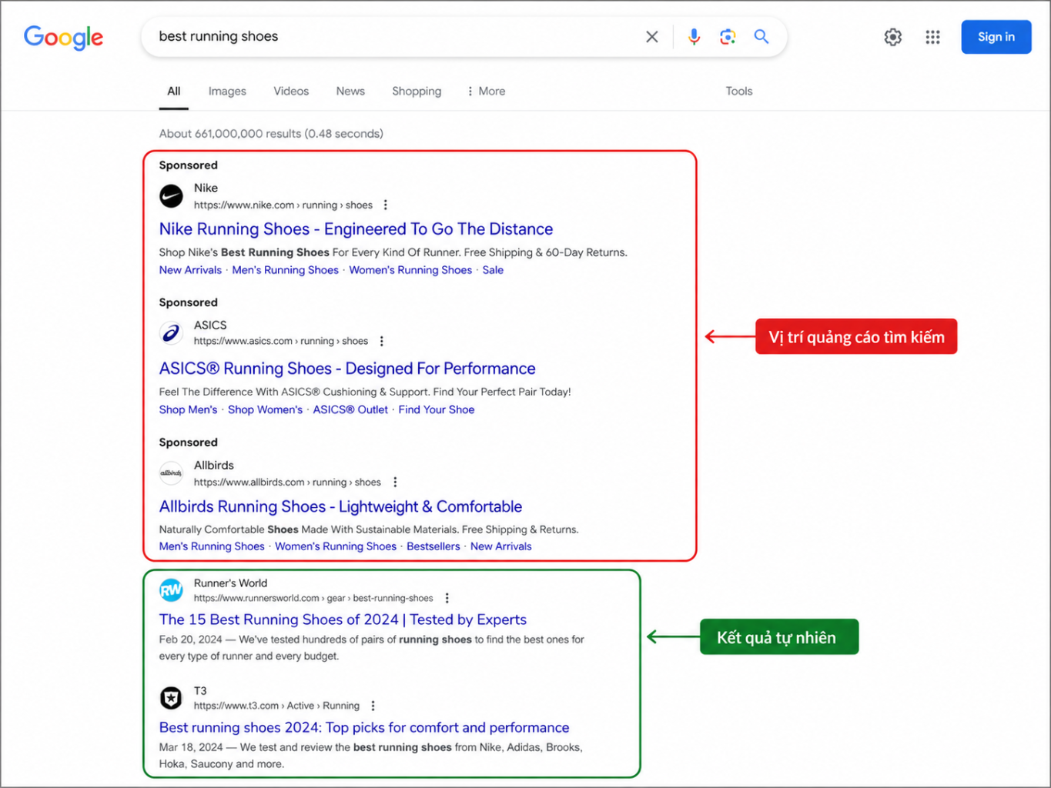The height and width of the screenshot is (788, 1051).
Task: Open the Shop Men's sitelink
Action: 189,410
